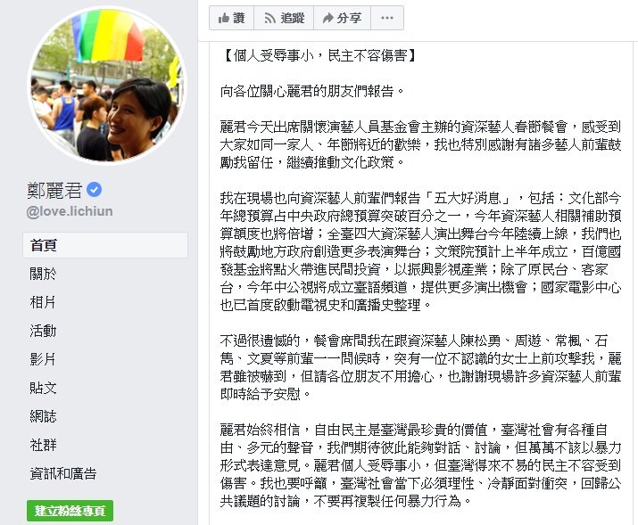Open the three-dots more options menu
This screenshot has width=638, height=525.
[387, 18]
